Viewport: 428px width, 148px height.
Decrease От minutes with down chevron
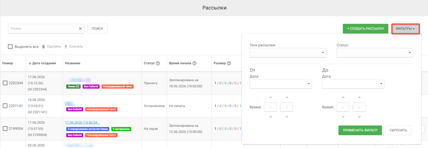point(287,117)
